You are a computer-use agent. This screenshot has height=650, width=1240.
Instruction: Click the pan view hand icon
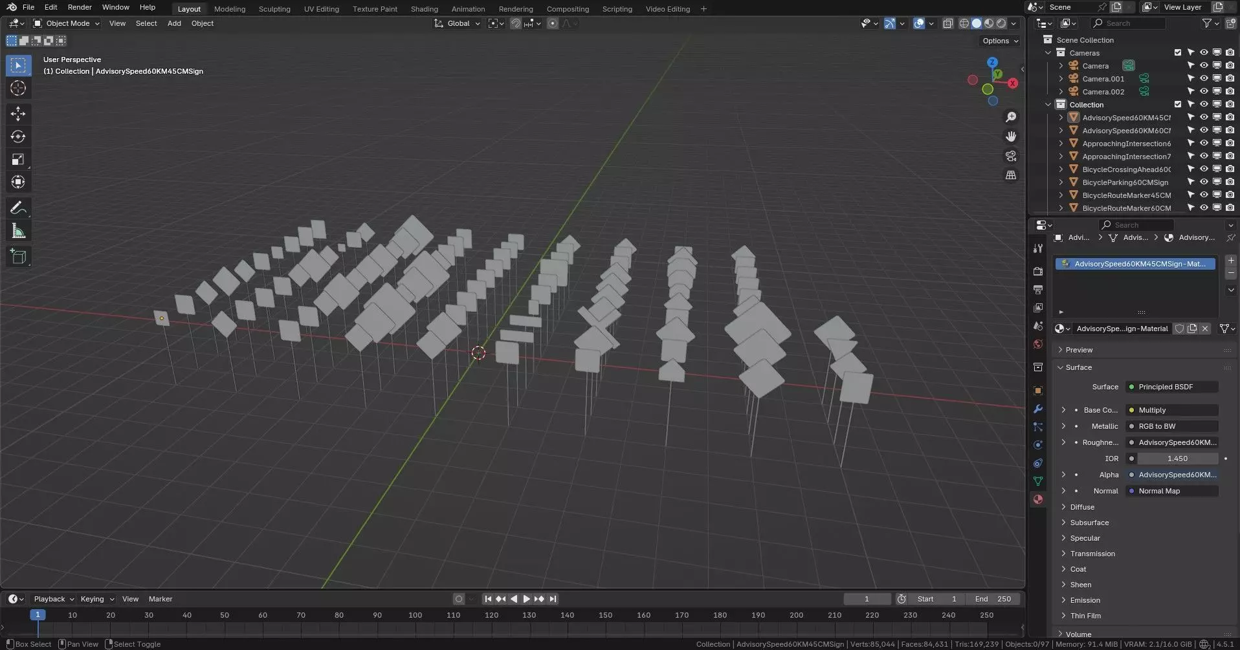coord(1011,136)
